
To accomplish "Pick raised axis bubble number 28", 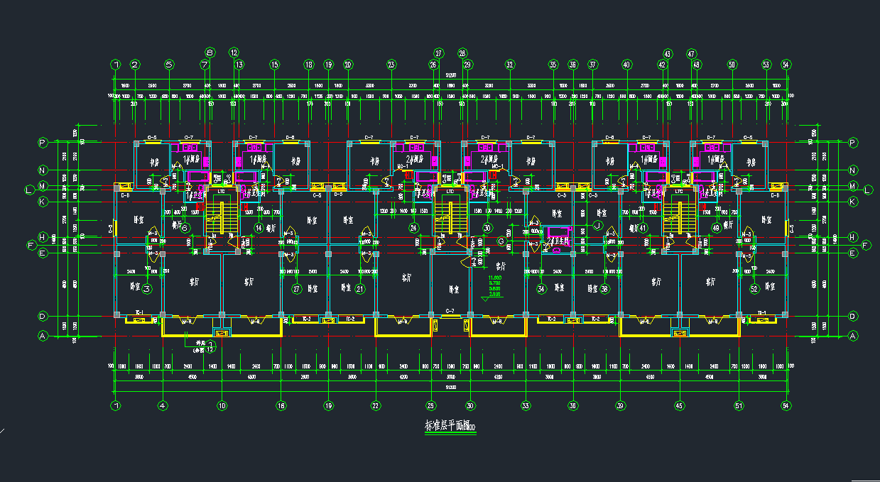I will (462, 53).
